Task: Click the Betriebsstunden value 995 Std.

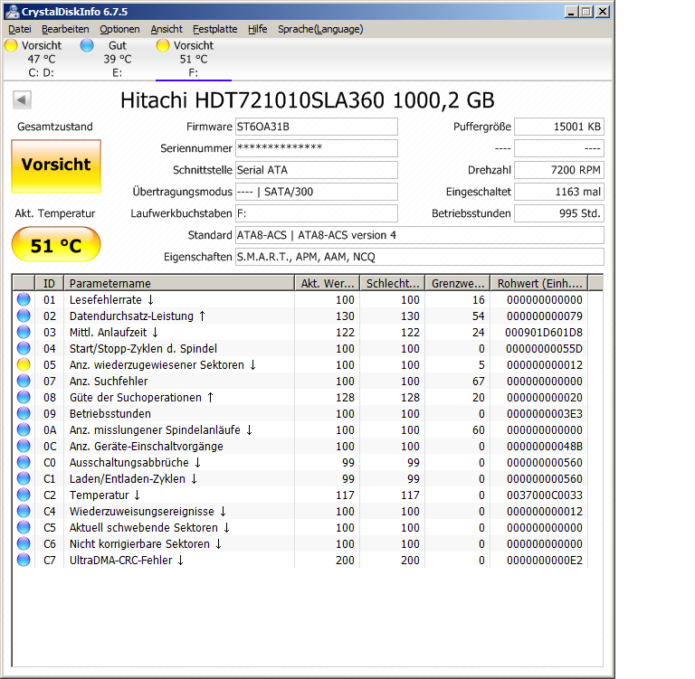Action: [x=559, y=213]
